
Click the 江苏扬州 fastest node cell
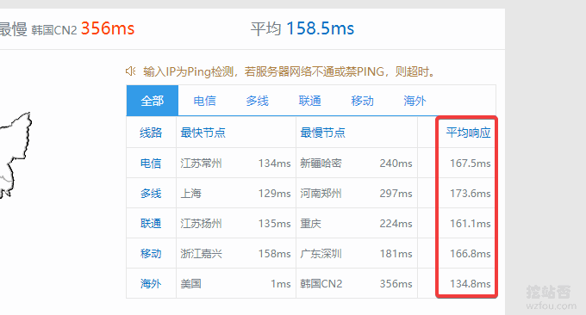coord(201,224)
